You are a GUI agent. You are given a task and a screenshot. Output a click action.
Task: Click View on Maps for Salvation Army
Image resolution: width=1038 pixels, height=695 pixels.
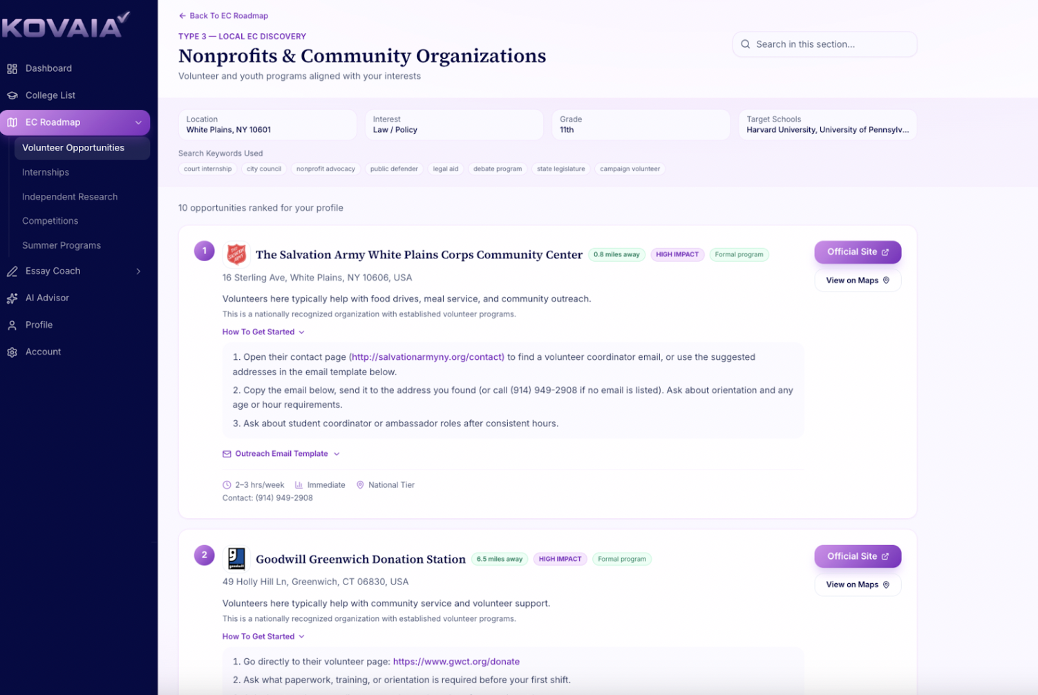[858, 280]
